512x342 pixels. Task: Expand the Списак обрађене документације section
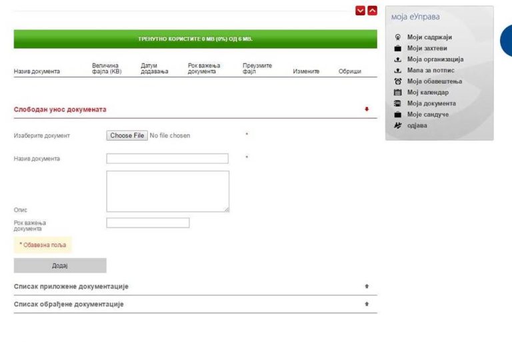pos(367,304)
